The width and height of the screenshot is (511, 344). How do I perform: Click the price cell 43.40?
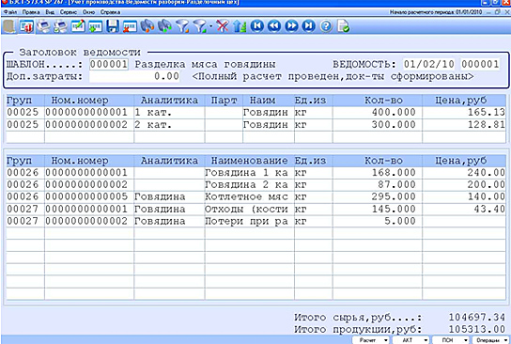click(464, 209)
